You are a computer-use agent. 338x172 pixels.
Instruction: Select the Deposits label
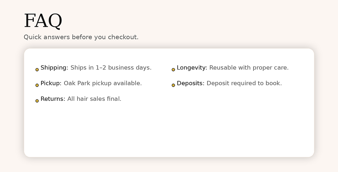point(190,83)
